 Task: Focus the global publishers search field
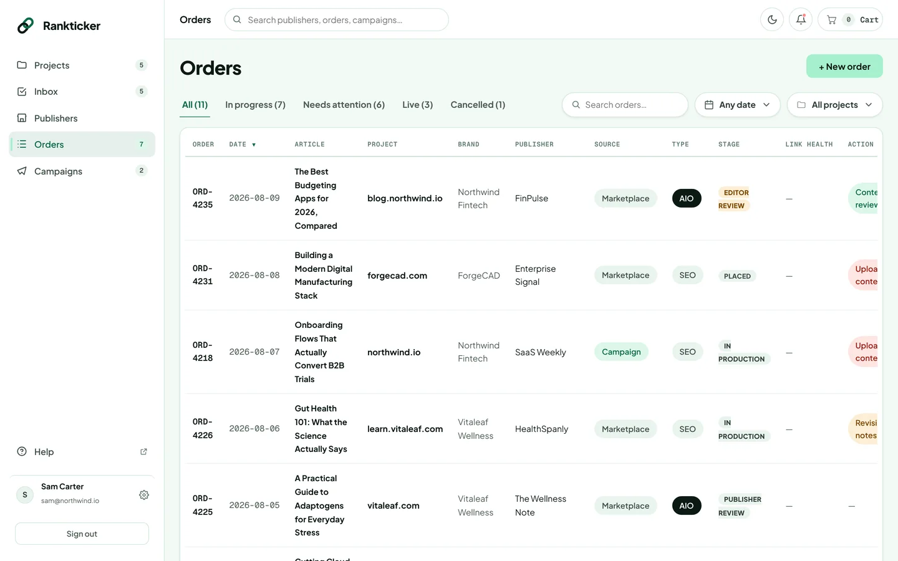(336, 20)
